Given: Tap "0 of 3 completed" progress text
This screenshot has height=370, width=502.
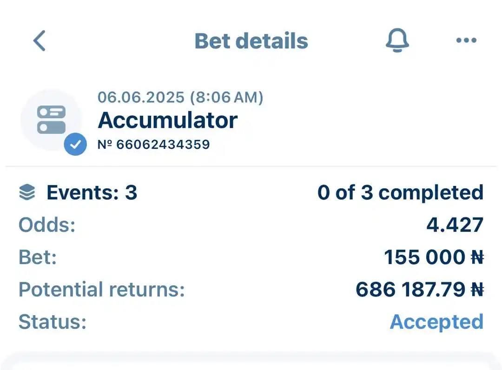Looking at the screenshot, I should pyautogui.click(x=400, y=192).
